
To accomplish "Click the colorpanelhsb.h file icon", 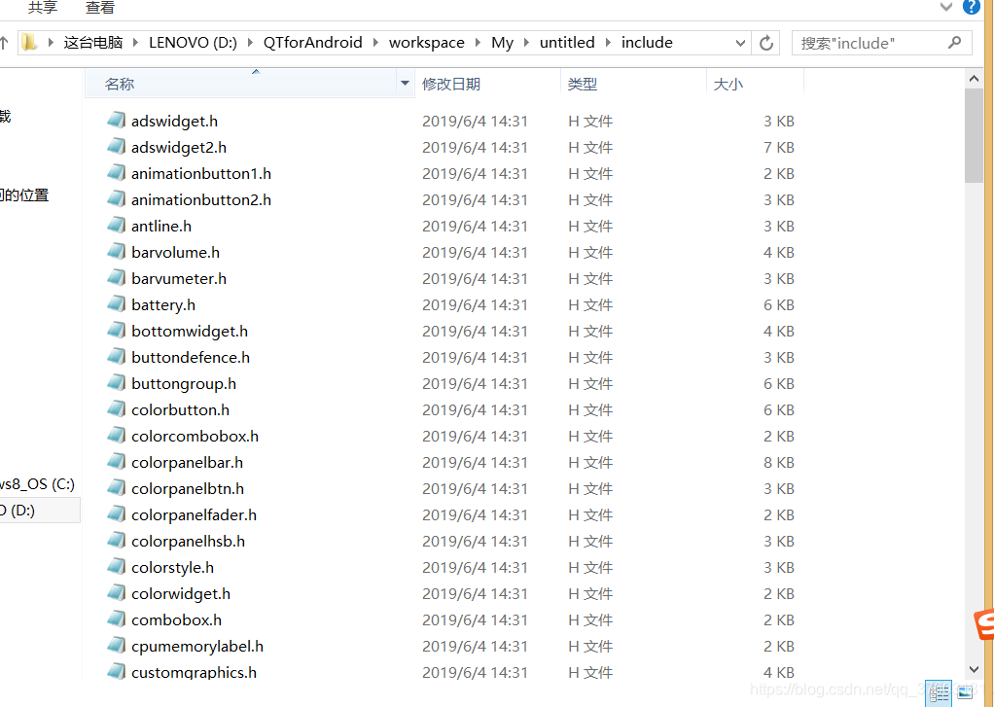I will 116,541.
